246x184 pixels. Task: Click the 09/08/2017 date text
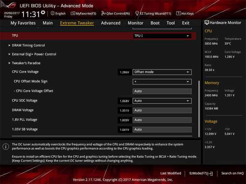click(x=12, y=13)
